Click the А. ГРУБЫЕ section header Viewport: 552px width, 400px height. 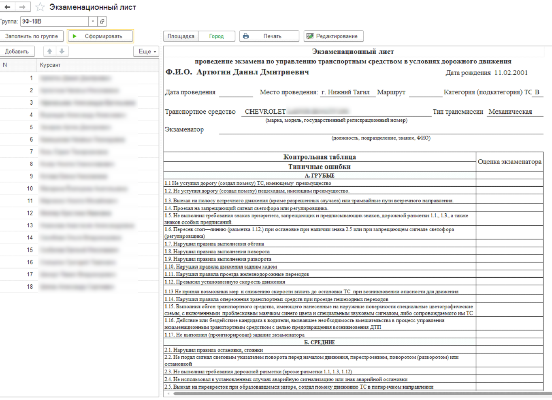320,176
